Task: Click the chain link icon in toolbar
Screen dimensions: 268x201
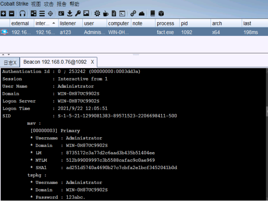Action: tap(134, 14)
